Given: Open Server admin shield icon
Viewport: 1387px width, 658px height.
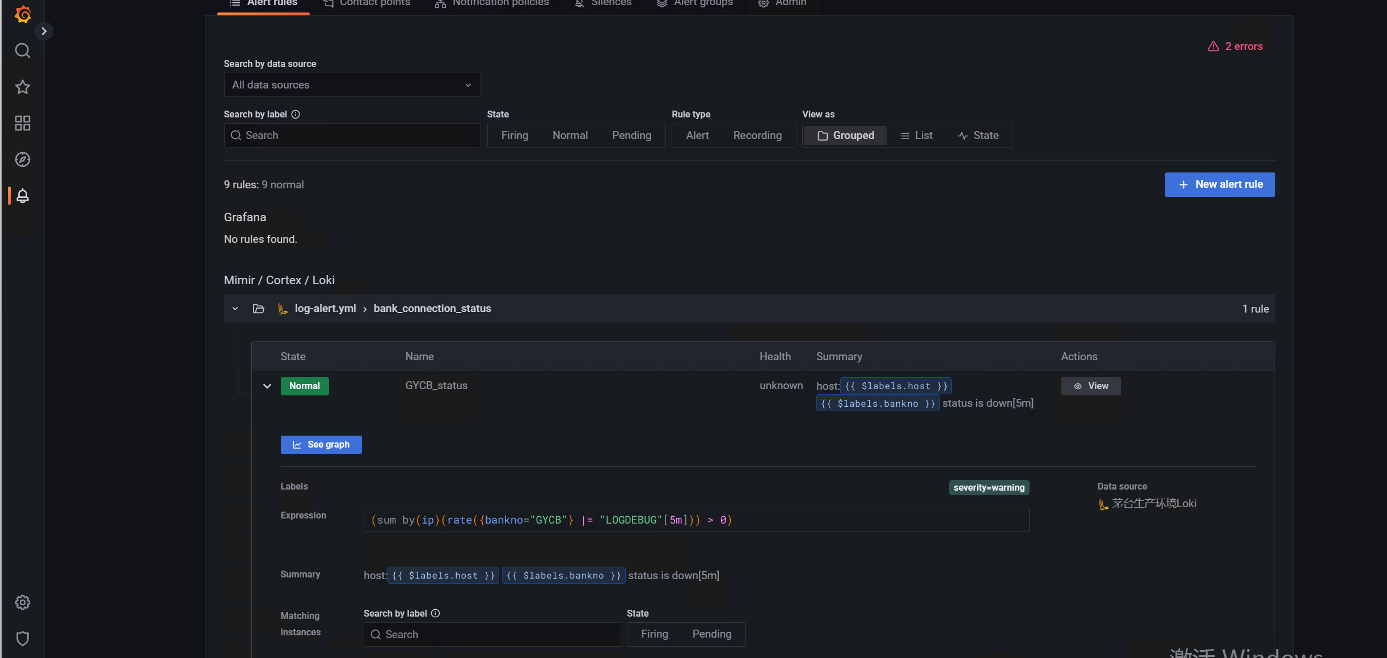Looking at the screenshot, I should point(23,639).
